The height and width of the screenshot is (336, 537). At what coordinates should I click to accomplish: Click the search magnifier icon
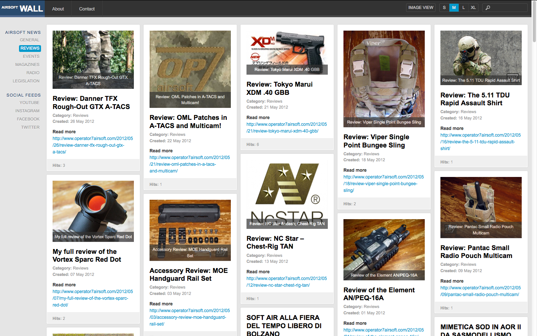click(488, 8)
